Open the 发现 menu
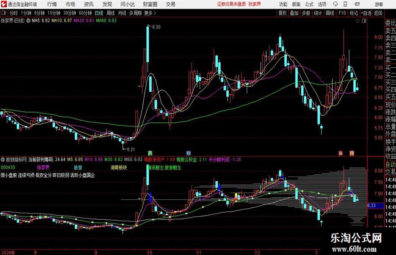The width and height of the screenshot is (396, 255). [x=107, y=4]
